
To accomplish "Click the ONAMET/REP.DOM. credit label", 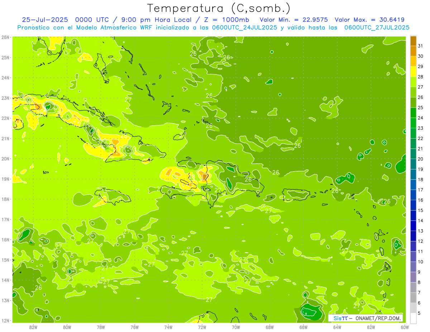I will (x=378, y=318).
